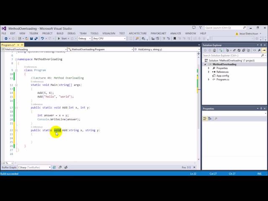The width and height of the screenshot is (268, 201).
Task: Toggle bookmark with the bookmark toolbar icon
Action: click(x=175, y=39)
